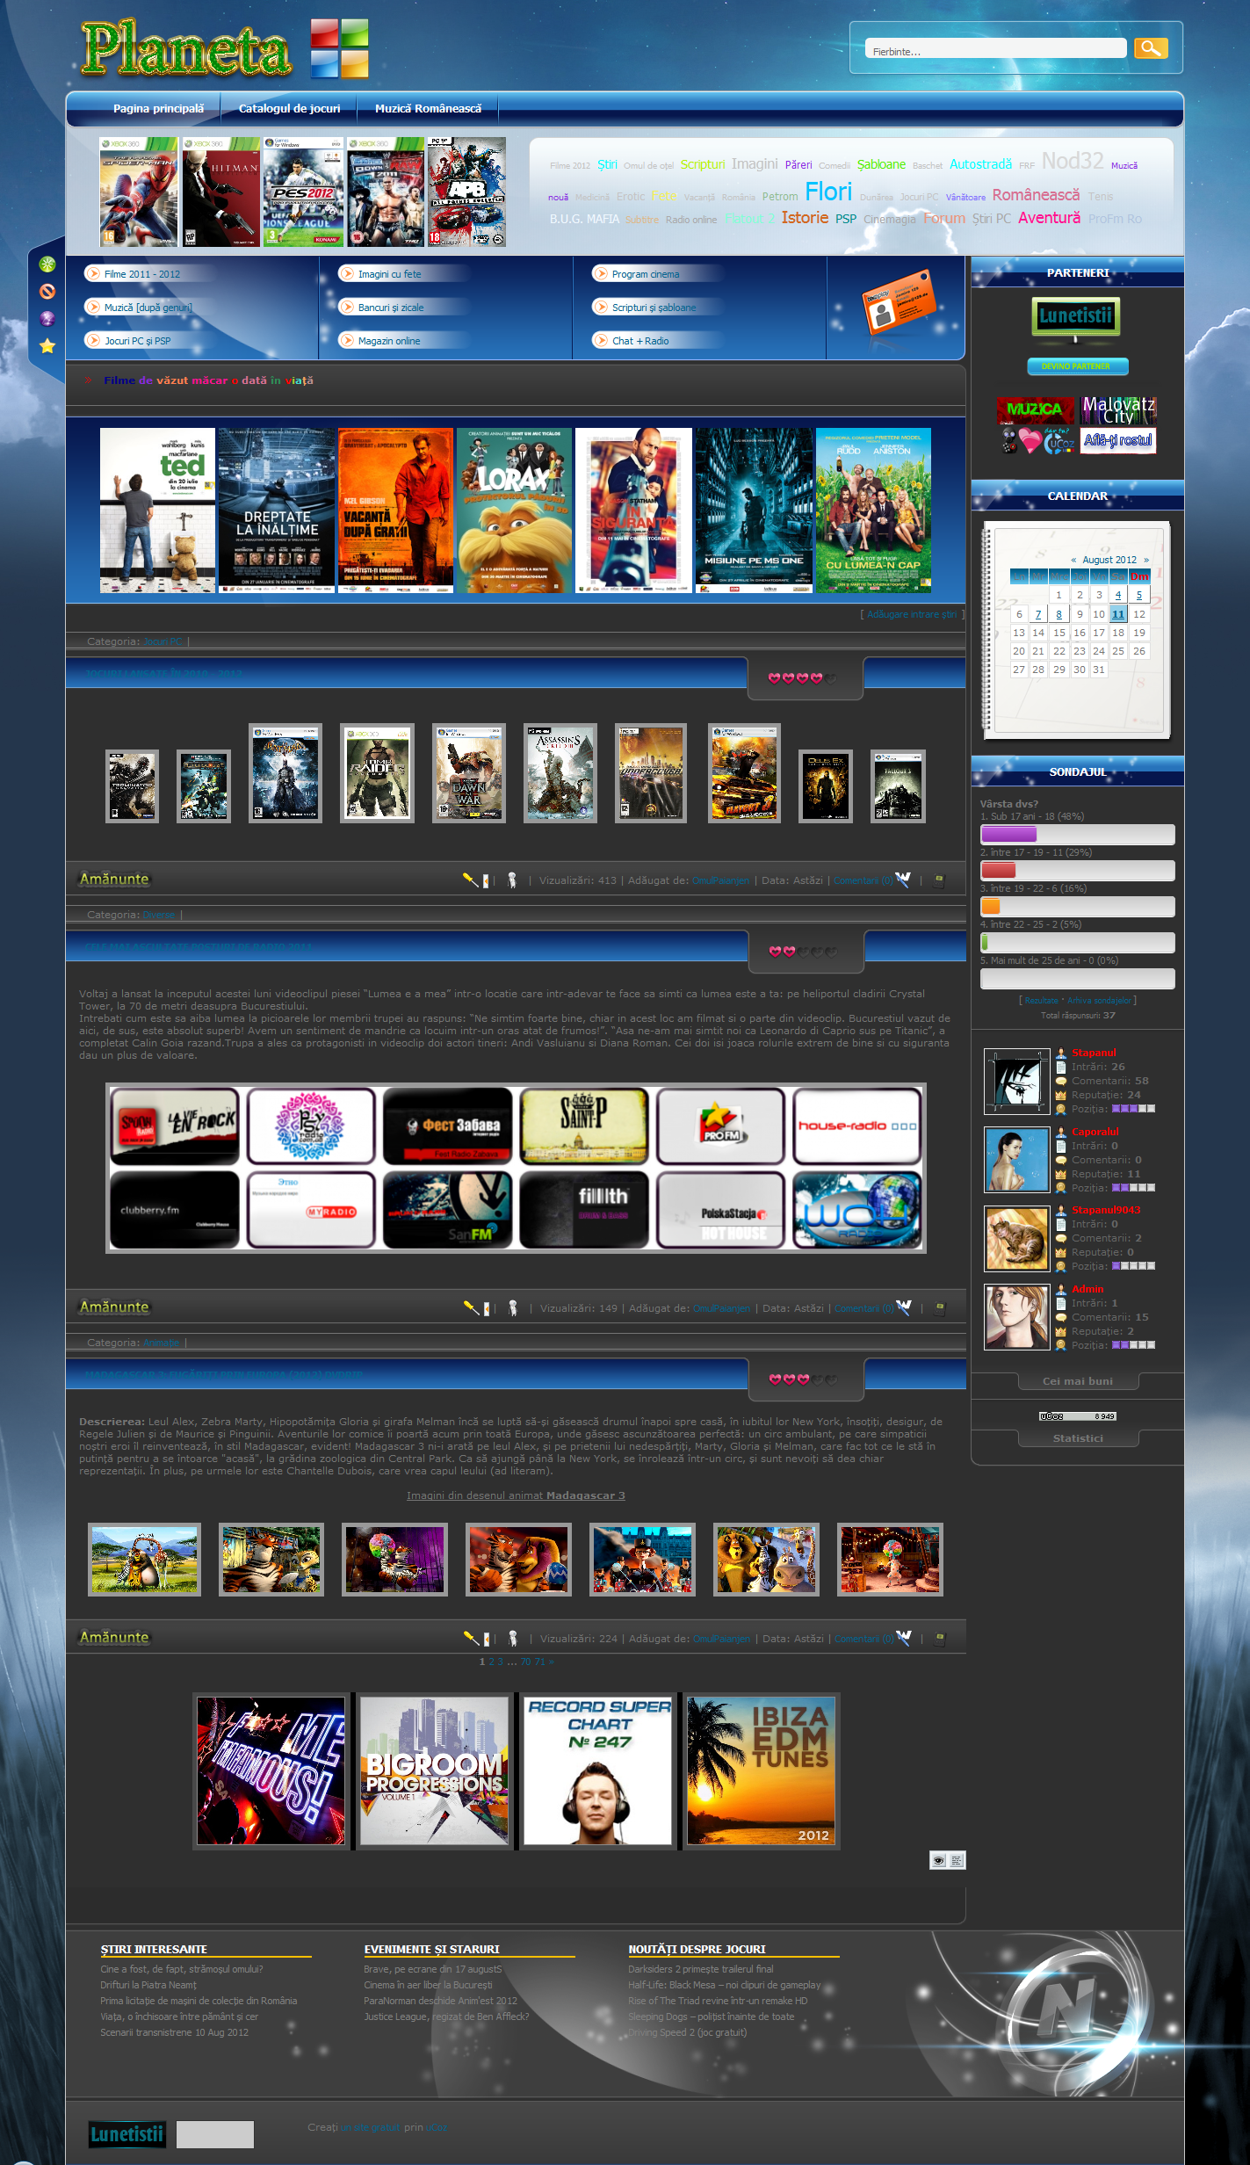Click the green asterisk sidebar icon

[x=47, y=264]
